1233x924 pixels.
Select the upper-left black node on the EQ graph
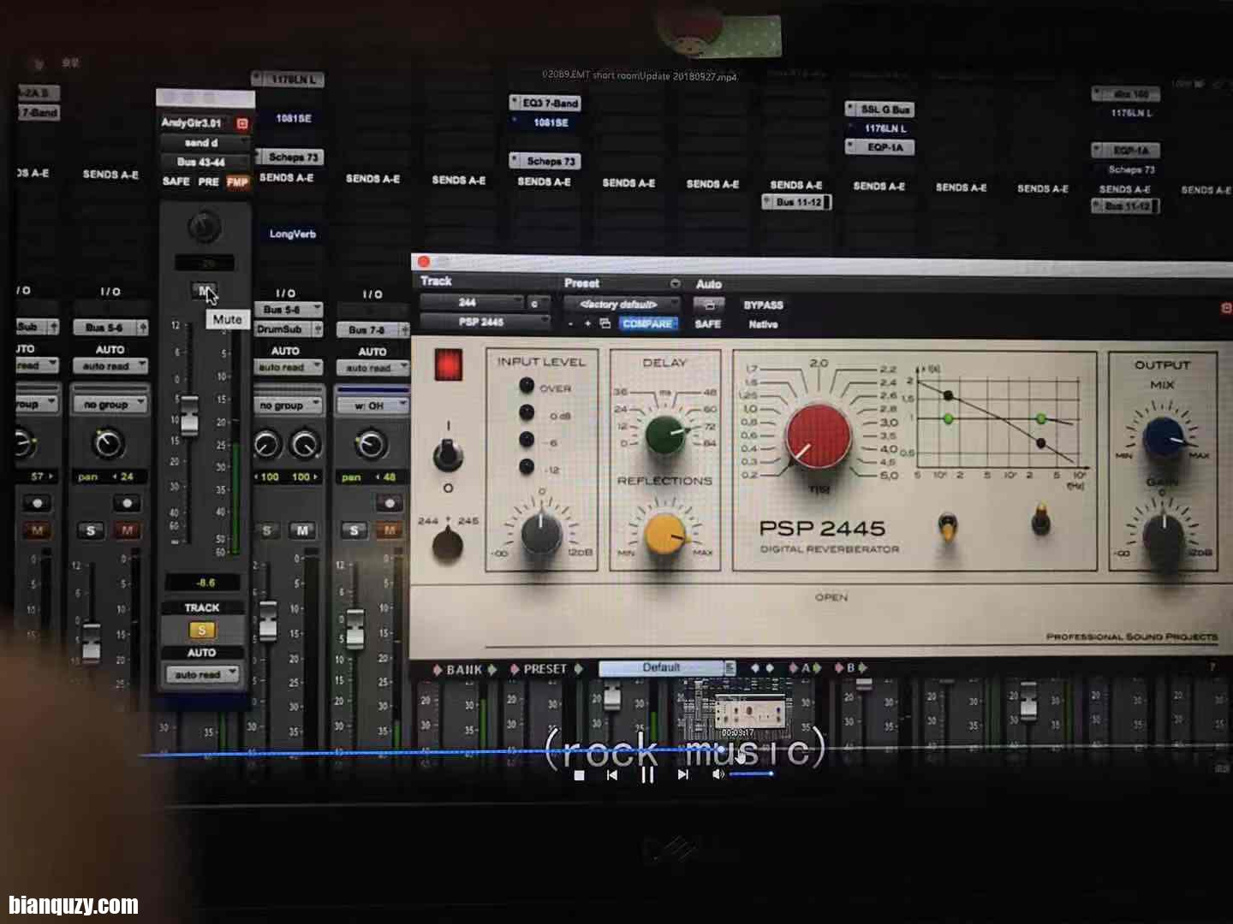[948, 395]
